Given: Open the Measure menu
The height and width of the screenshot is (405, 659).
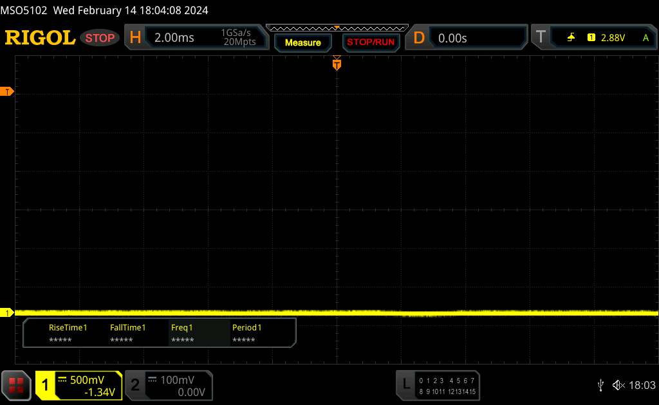Looking at the screenshot, I should (303, 42).
